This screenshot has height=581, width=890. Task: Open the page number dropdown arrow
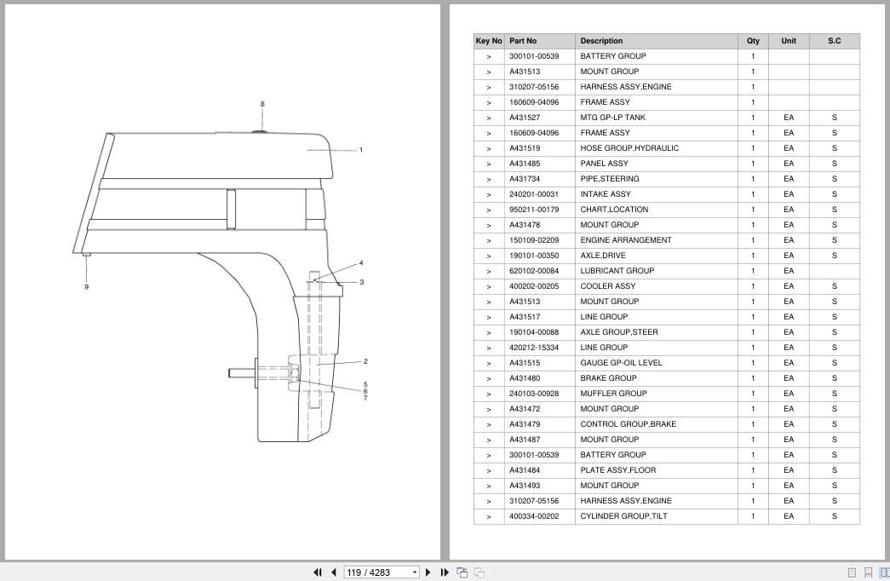pyautogui.click(x=415, y=572)
